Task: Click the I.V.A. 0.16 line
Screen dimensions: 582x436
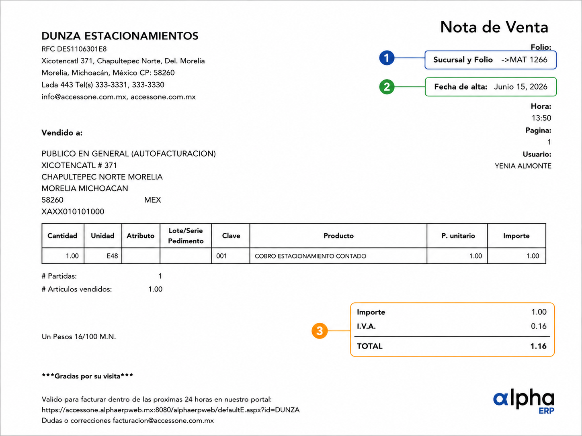Action: pyautogui.click(x=452, y=326)
